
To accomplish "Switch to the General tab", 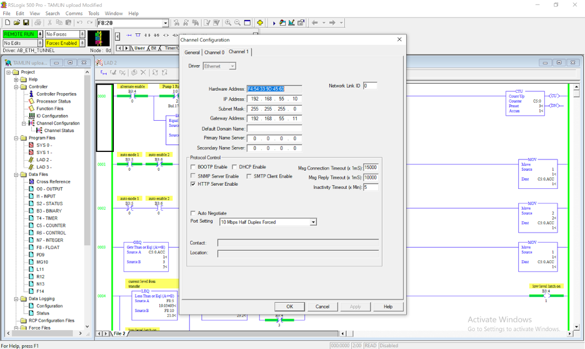I will pyautogui.click(x=192, y=53).
